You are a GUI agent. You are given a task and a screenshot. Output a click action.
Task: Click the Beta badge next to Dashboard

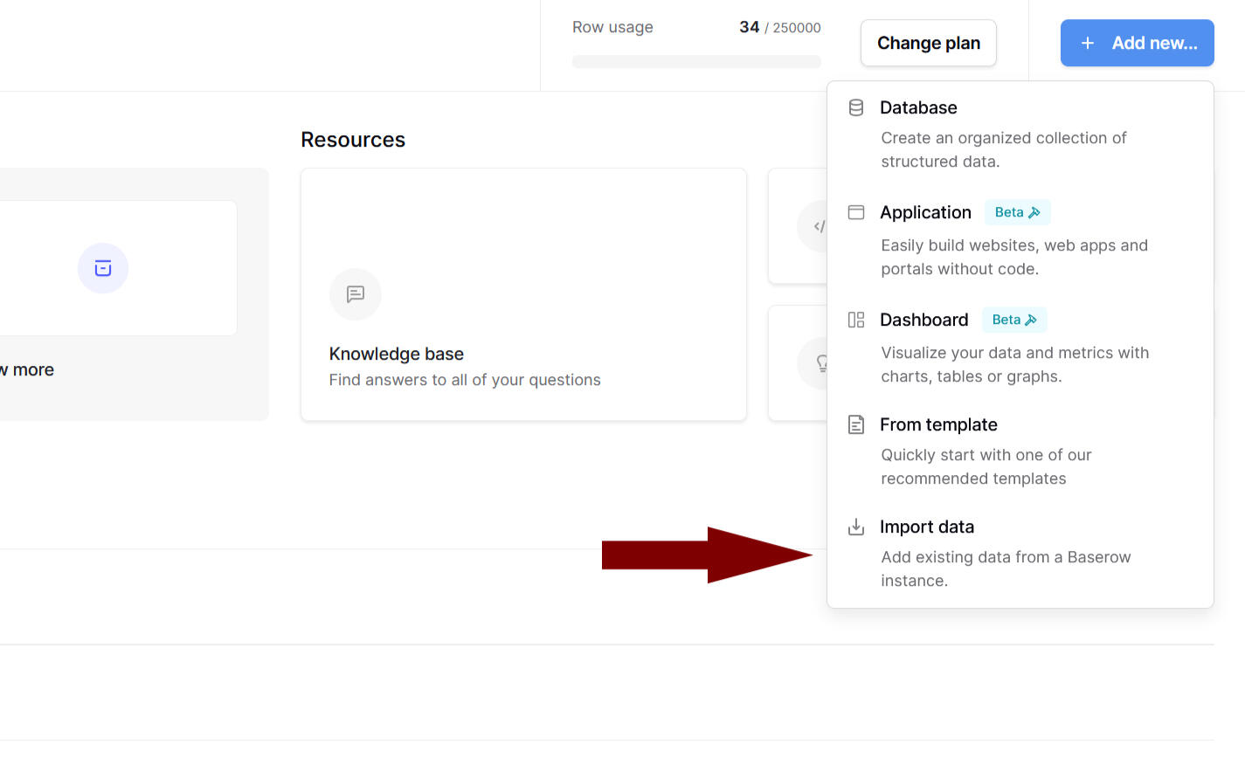click(x=1014, y=320)
